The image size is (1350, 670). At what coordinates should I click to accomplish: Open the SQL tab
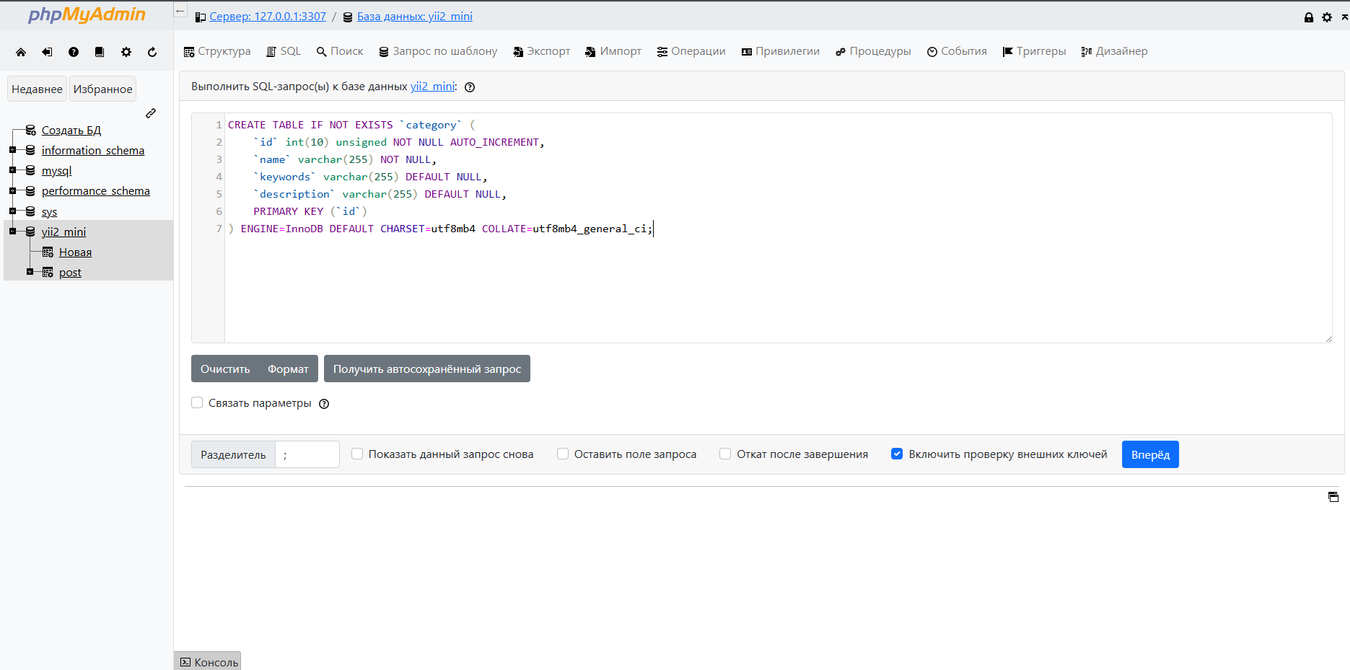284,51
